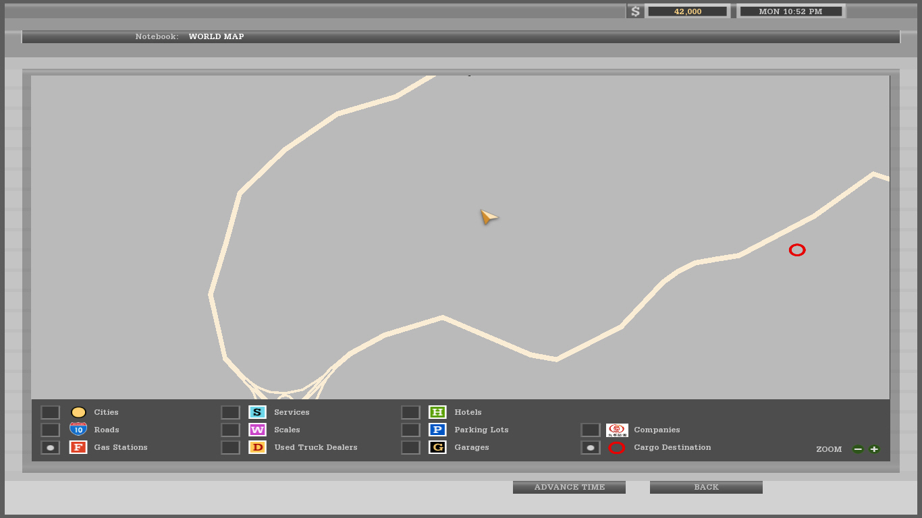Screen dimensions: 922x518
Task: Click the Parking Lots P icon
Action: click(x=437, y=430)
